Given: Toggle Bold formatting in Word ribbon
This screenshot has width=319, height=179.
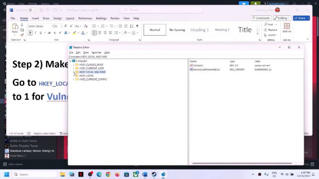Looking at the screenshot, I should 30,33.
